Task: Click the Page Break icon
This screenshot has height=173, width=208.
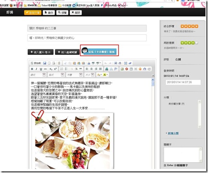Action: (149, 69)
